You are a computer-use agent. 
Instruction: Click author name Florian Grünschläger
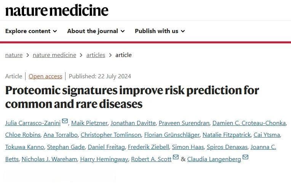tap(172, 135)
